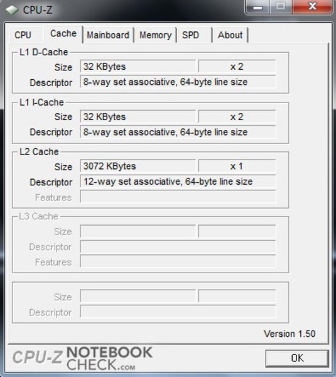Click the L2 Cache x 1 count field

pyautogui.click(x=237, y=166)
